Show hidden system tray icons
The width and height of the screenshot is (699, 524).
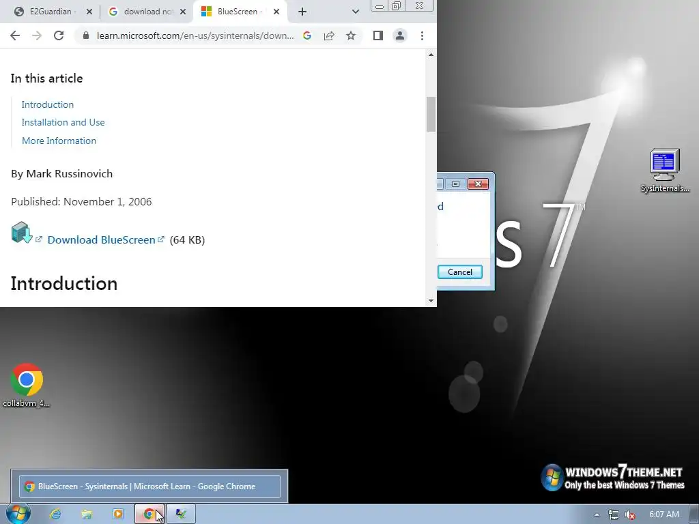point(597,514)
